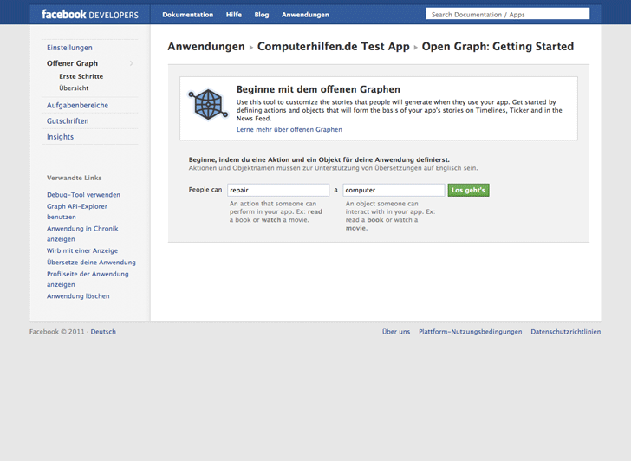Click the Anwendung löschen link
This screenshot has width=631, height=461.
[78, 295]
